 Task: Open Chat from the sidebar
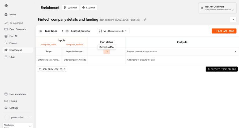point(12,57)
